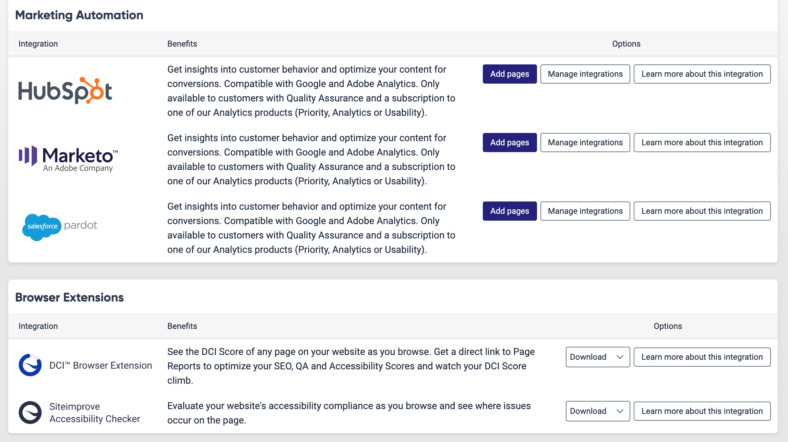788x442 pixels.
Task: Click the Salesforce Pardot logo
Action: click(x=60, y=226)
